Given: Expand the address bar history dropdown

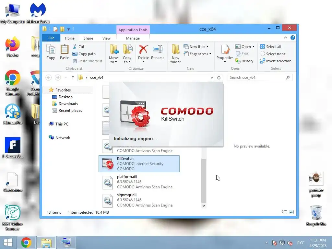Looking at the screenshot, I should point(212,78).
